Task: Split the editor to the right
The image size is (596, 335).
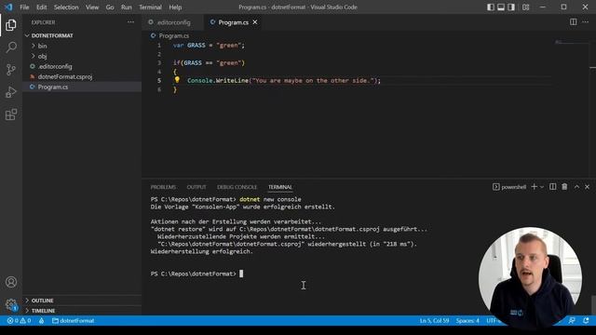Action: 573,22
